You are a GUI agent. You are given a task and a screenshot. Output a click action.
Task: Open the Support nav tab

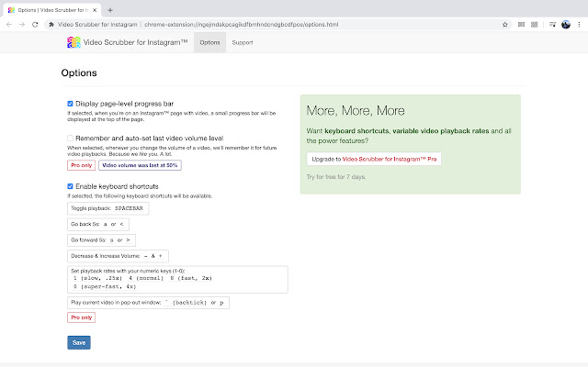[243, 42]
